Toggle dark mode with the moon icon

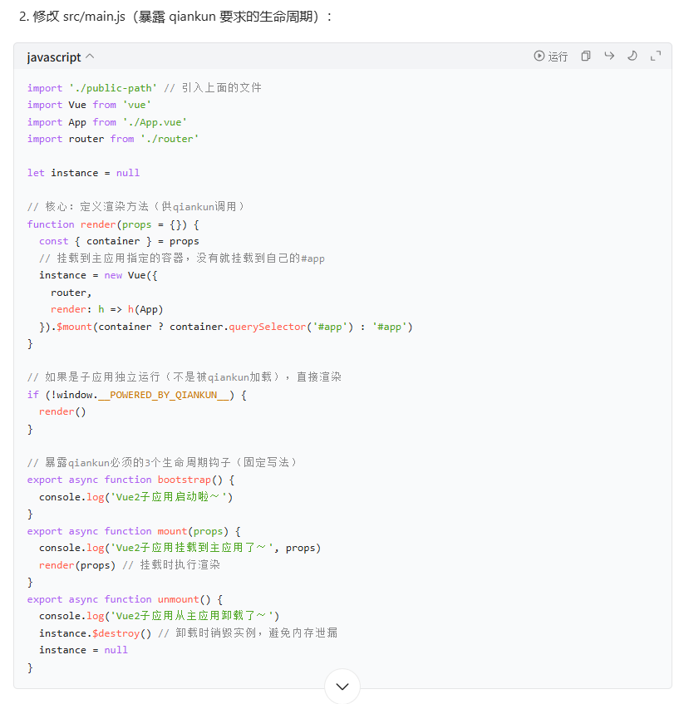632,57
